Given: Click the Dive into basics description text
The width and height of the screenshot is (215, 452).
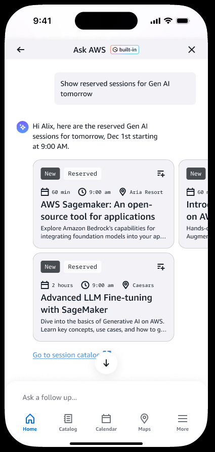Looking at the screenshot, I should (x=104, y=325).
